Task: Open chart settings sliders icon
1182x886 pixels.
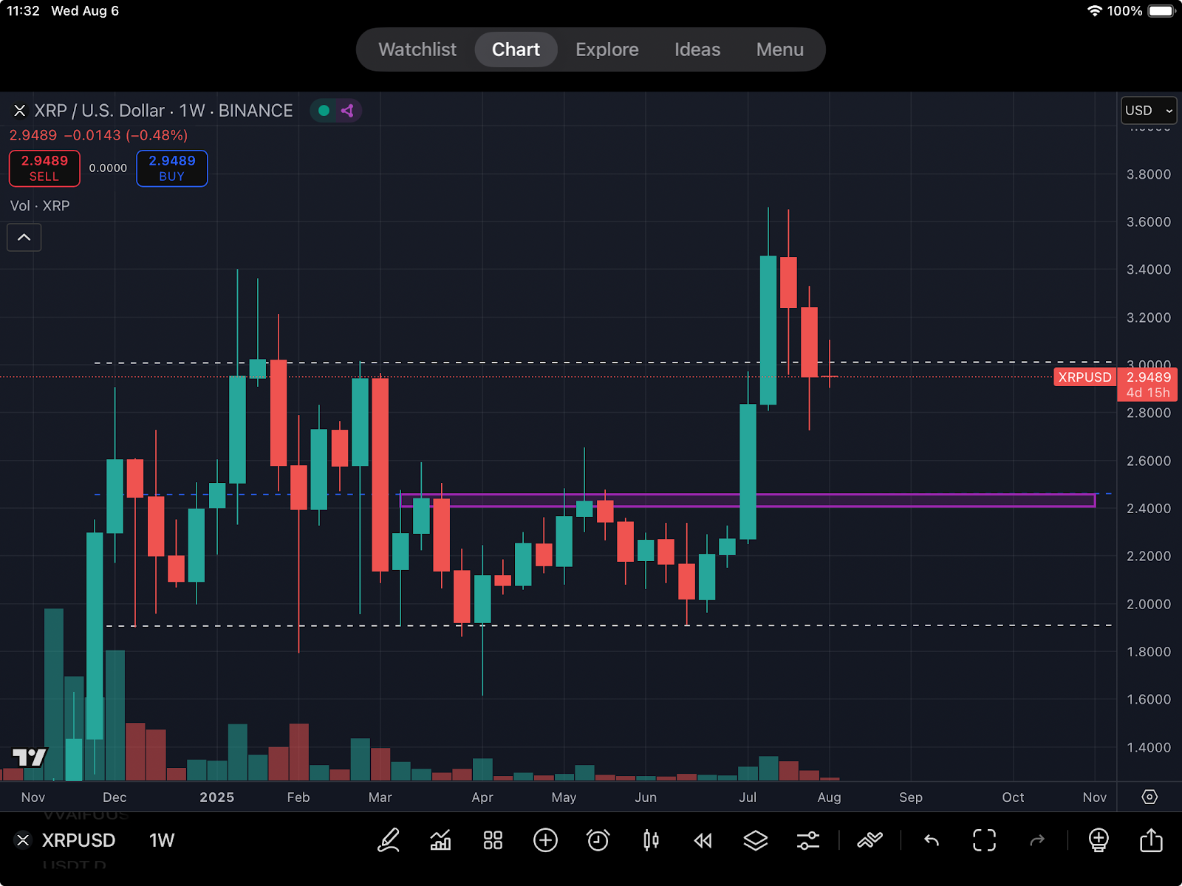Action: click(808, 840)
